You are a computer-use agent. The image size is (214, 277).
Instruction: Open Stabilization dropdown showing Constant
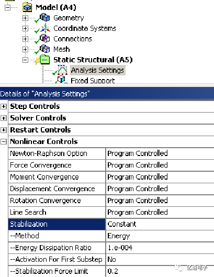(x=160, y=224)
